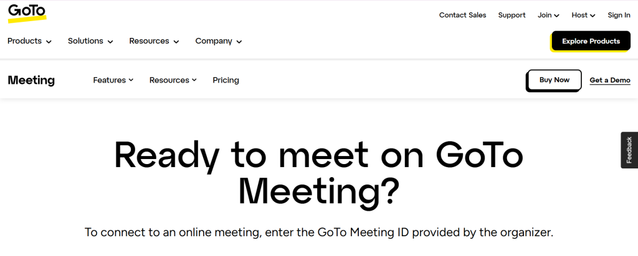Expand the Host dropdown
Screen dimensions: 638x256
point(583,15)
